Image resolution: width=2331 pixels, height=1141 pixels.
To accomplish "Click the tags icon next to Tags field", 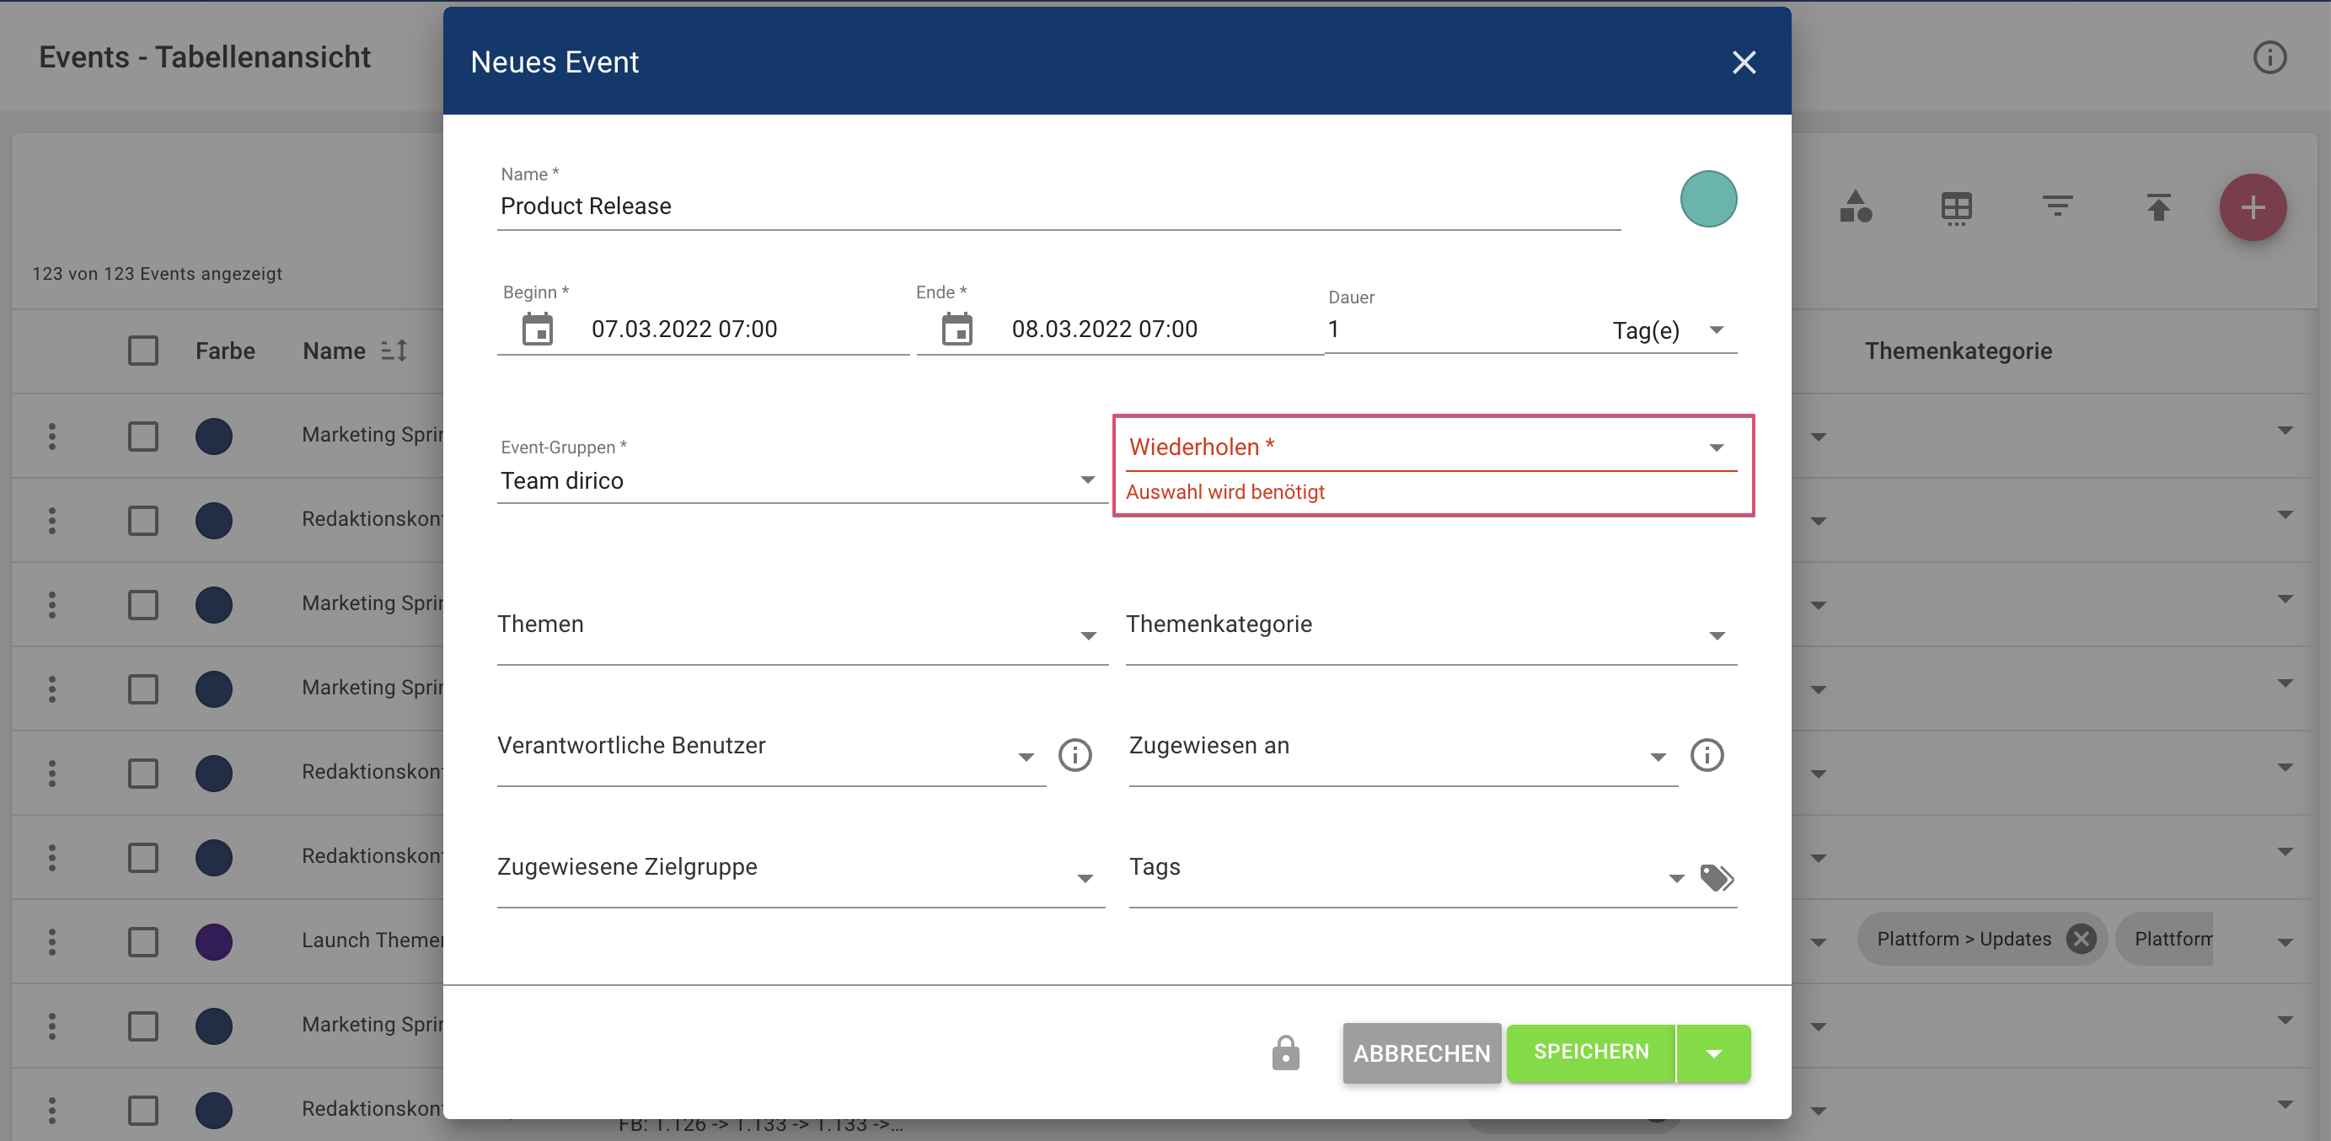I will pyautogui.click(x=1717, y=878).
